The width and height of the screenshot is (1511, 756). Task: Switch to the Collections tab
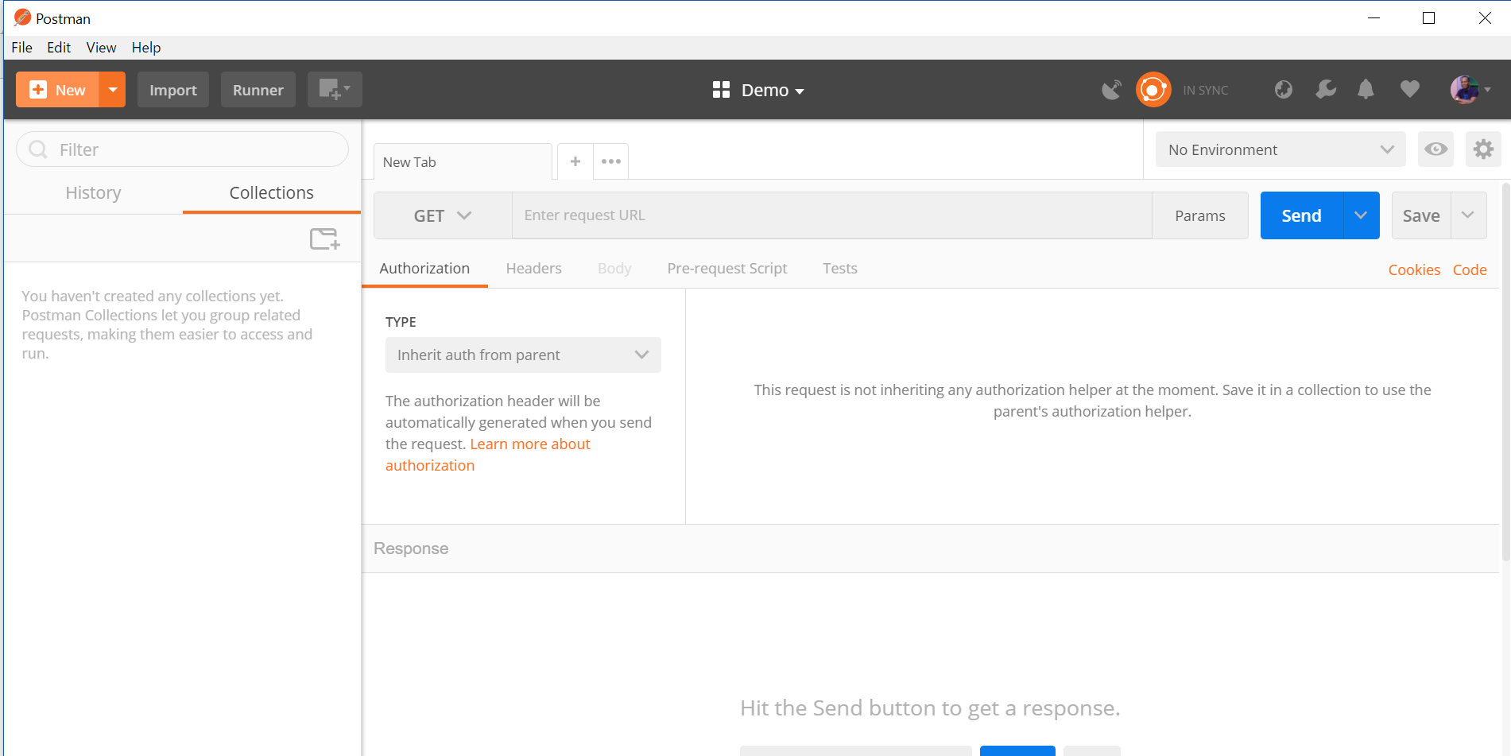pyautogui.click(x=272, y=193)
